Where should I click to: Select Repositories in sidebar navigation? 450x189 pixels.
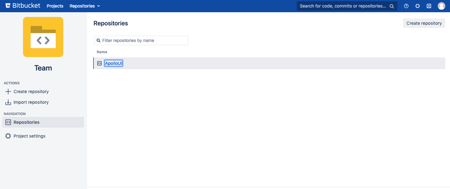point(26,122)
